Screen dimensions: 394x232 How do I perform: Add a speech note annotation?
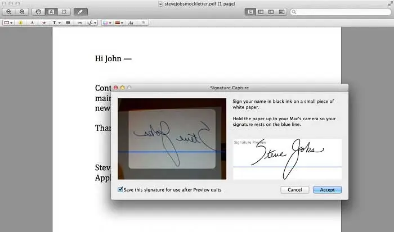point(68,23)
